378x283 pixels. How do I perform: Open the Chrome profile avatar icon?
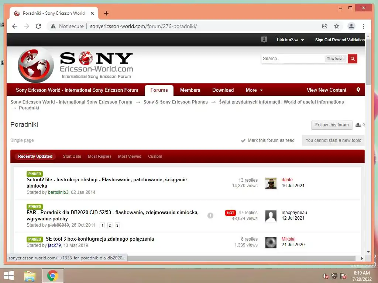351,26
